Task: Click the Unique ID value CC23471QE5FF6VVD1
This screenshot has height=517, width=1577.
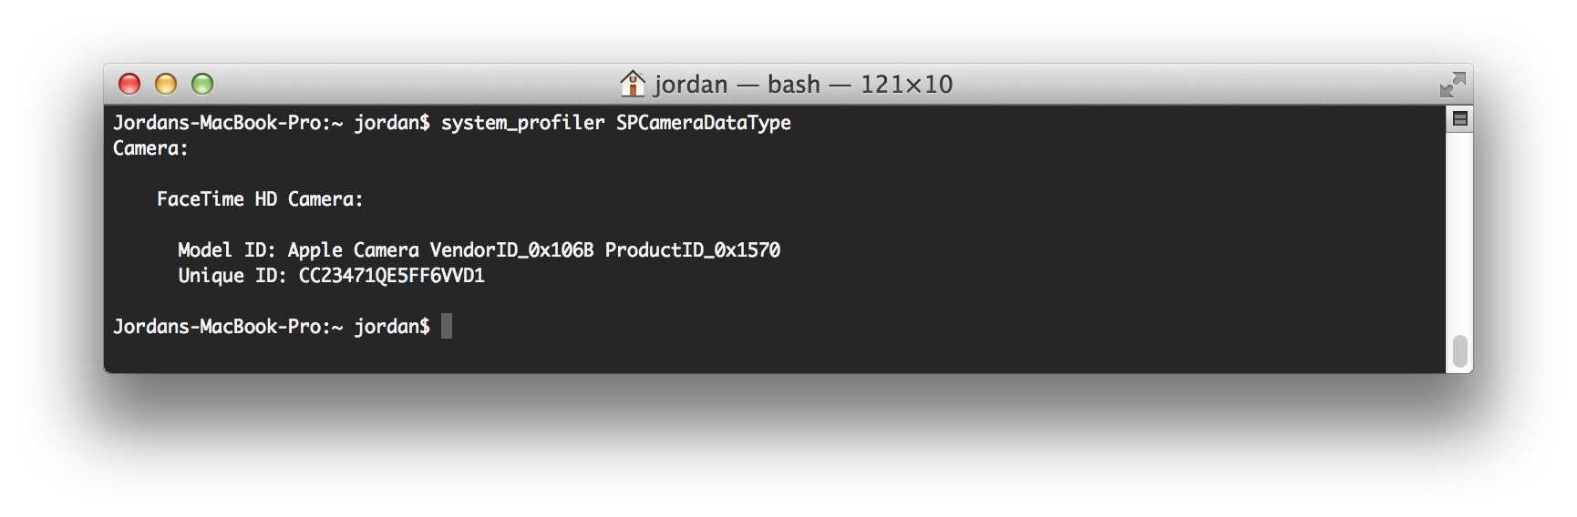Action: pyautogui.click(x=391, y=276)
